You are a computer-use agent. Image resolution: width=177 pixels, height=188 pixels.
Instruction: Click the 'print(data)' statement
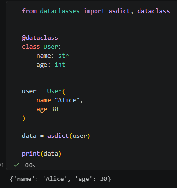[42, 154]
